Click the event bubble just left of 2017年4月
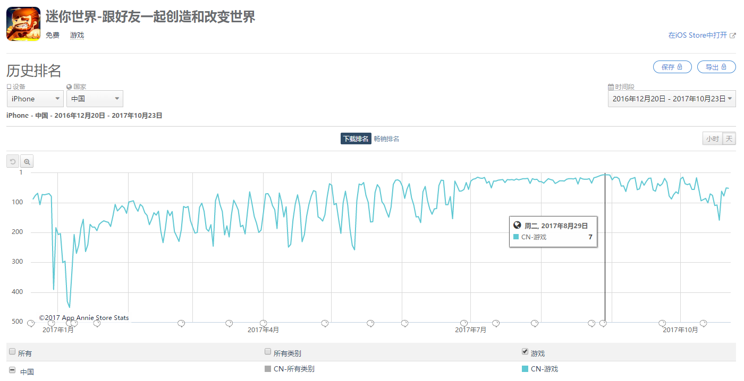 pos(229,323)
